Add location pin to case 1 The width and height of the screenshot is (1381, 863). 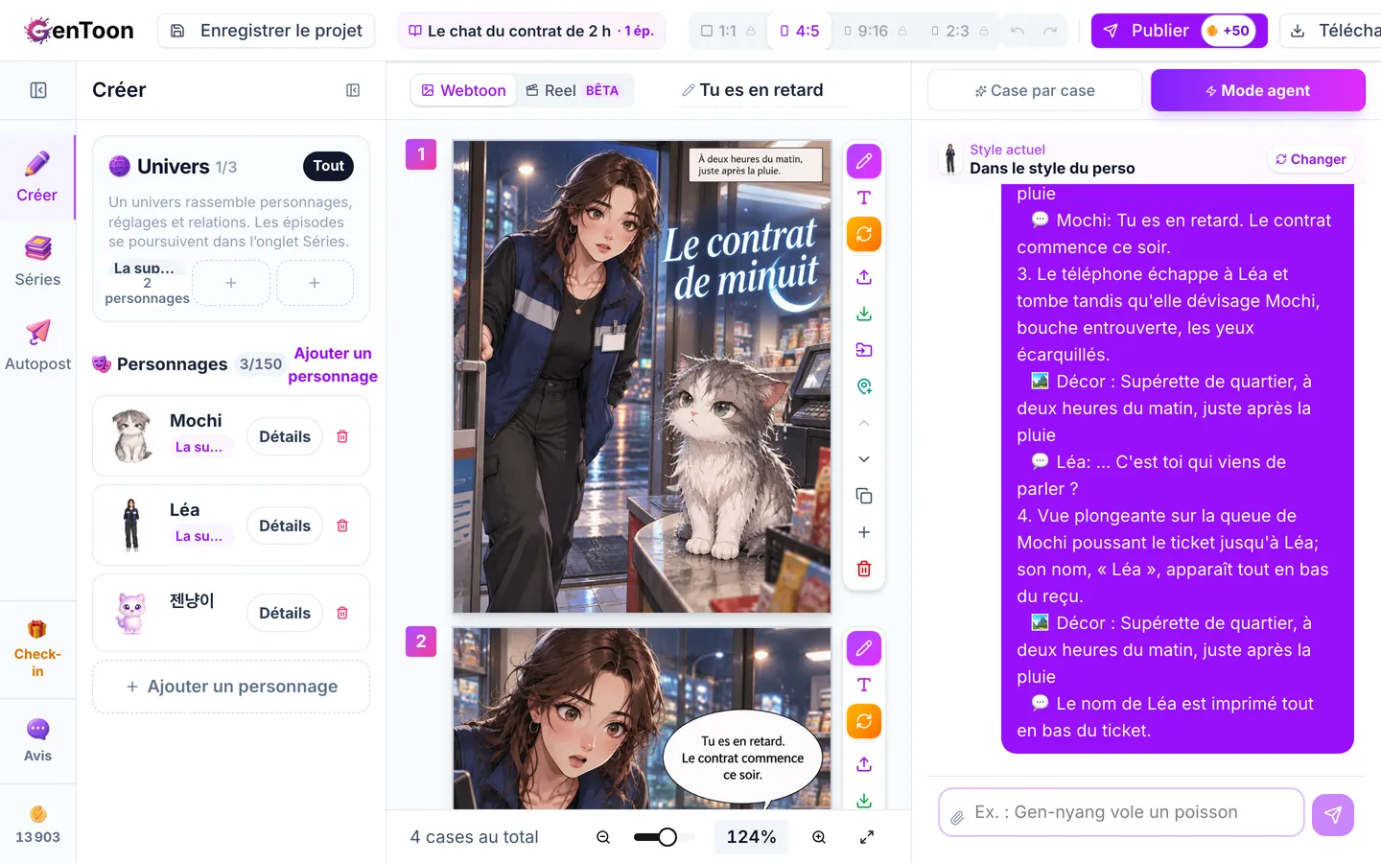click(x=864, y=386)
